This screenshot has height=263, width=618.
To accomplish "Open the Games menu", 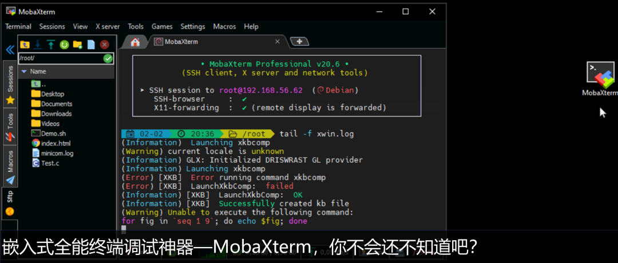I will coord(162,26).
